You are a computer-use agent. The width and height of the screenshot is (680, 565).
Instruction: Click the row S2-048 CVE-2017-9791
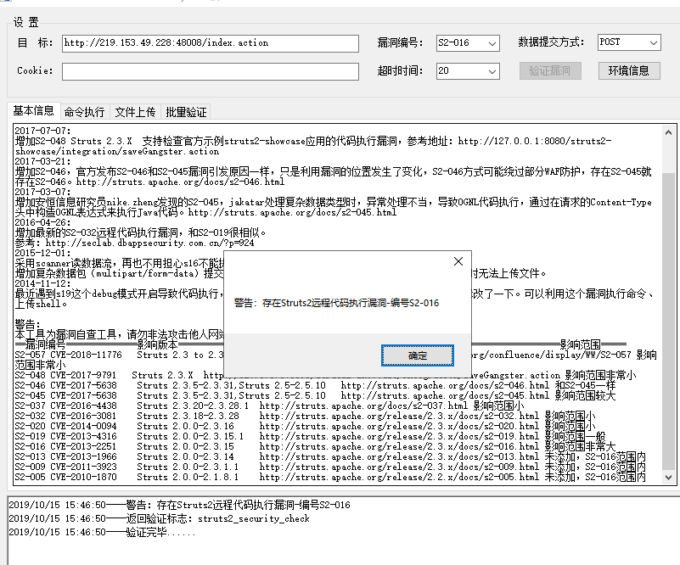pos(325,375)
